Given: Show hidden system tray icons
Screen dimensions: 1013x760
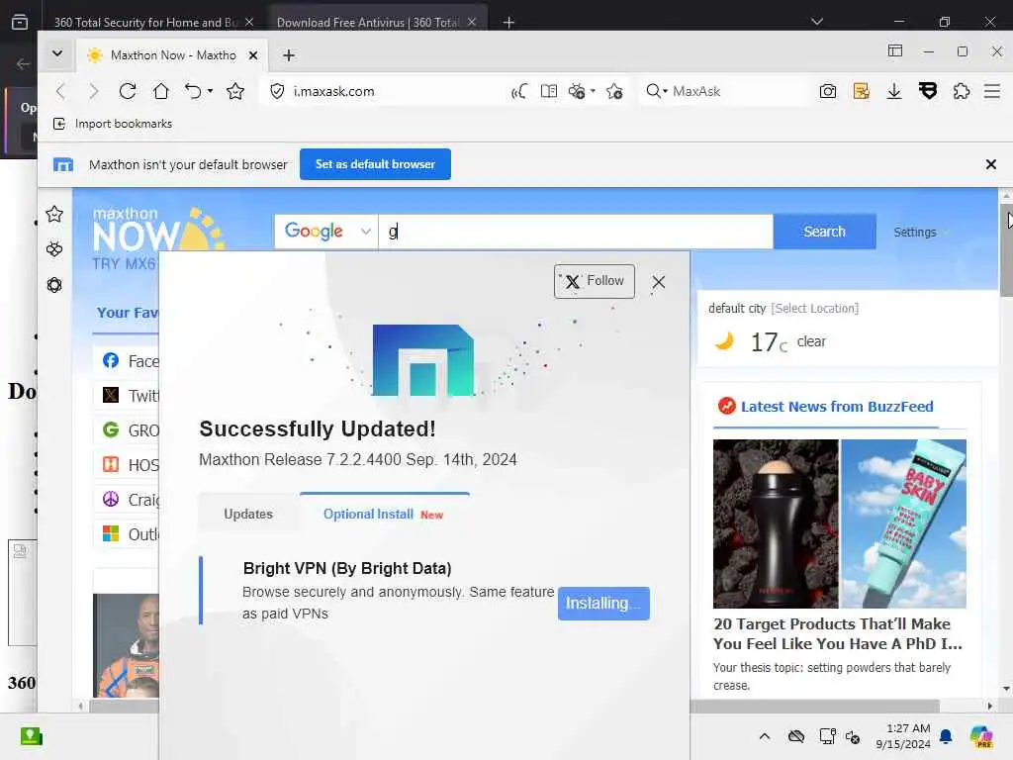Looking at the screenshot, I should [765, 736].
